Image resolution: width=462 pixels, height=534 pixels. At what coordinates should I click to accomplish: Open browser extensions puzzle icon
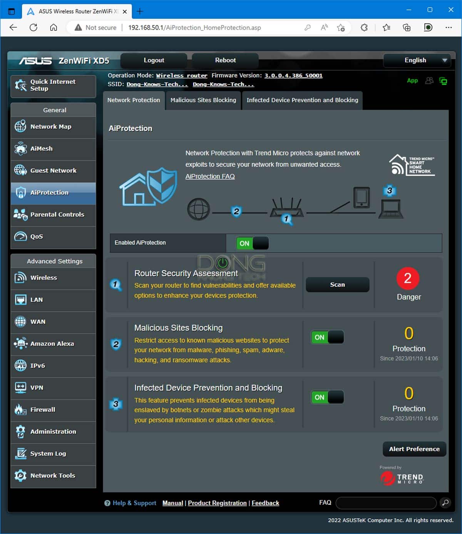coord(364,27)
